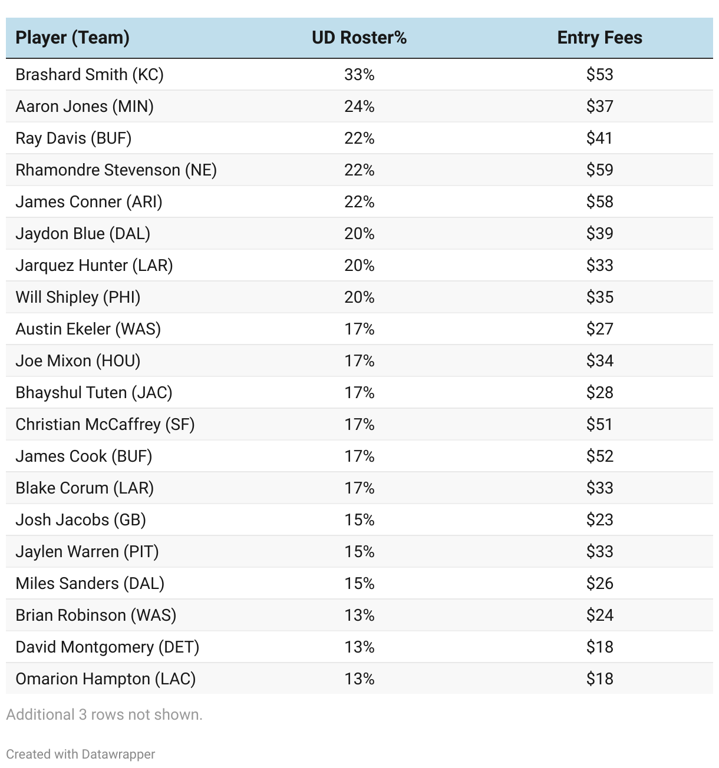This screenshot has height=768, width=719.
Task: Click the Entry Fees column header
Action: 600,38
